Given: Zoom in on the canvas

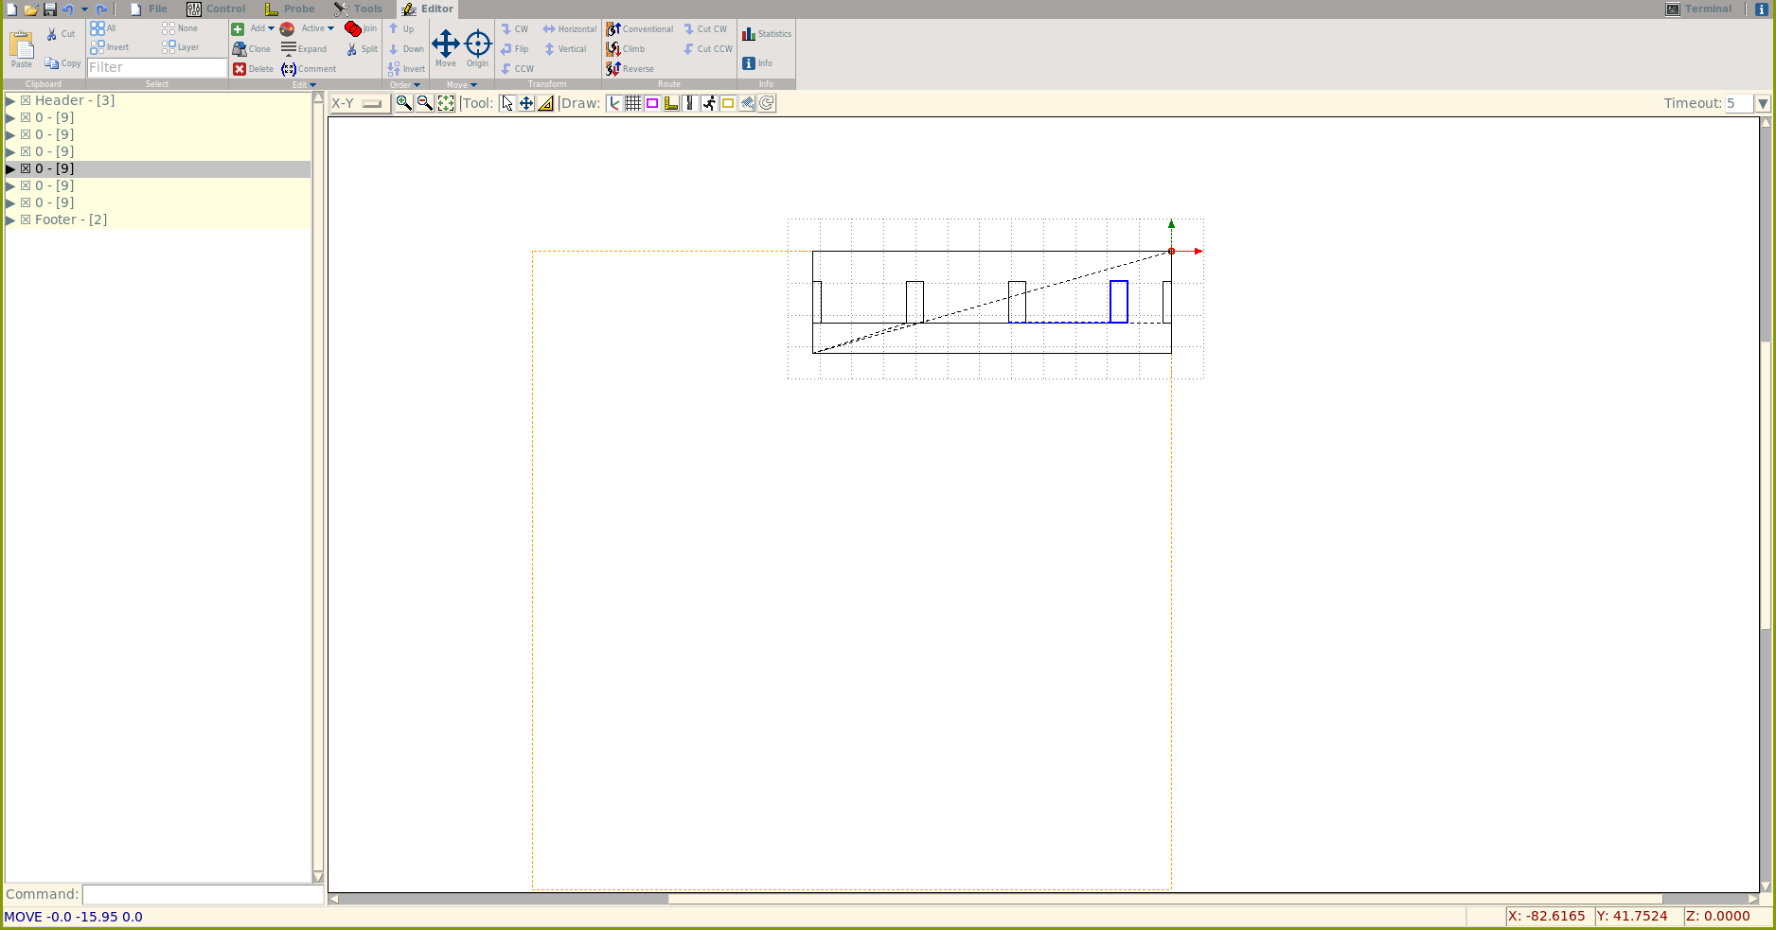Looking at the screenshot, I should 403,103.
